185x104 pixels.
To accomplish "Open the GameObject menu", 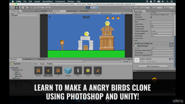I will (x=47, y=1).
